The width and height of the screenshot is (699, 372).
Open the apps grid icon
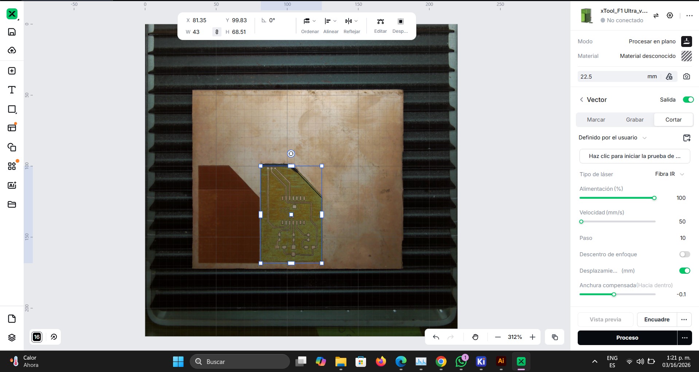pos(12,166)
